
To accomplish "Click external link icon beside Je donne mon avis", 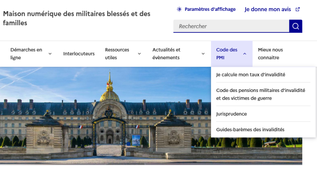I will pyautogui.click(x=298, y=9).
